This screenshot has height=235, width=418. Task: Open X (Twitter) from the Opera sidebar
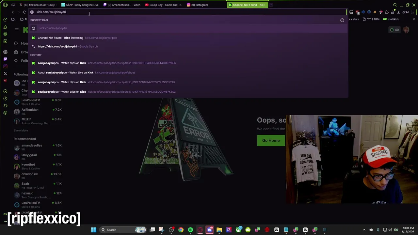[5, 73]
